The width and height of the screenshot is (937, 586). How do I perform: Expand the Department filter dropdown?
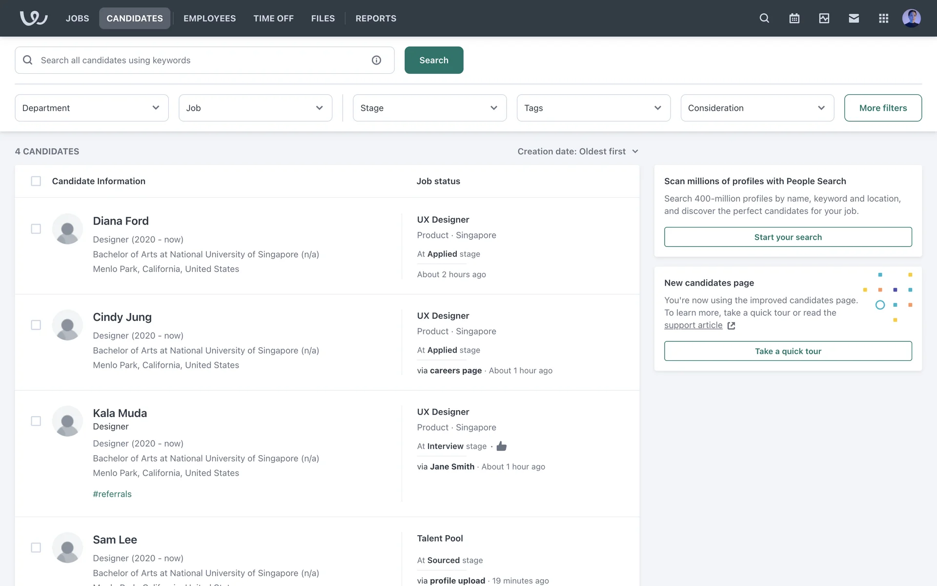(x=92, y=108)
